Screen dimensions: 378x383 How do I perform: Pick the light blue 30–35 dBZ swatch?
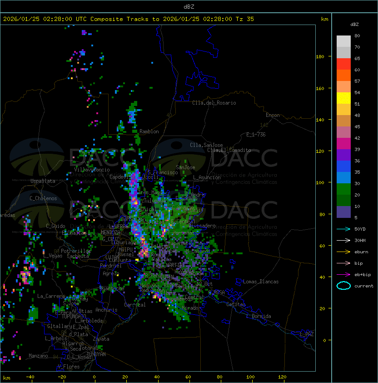coord(343,177)
